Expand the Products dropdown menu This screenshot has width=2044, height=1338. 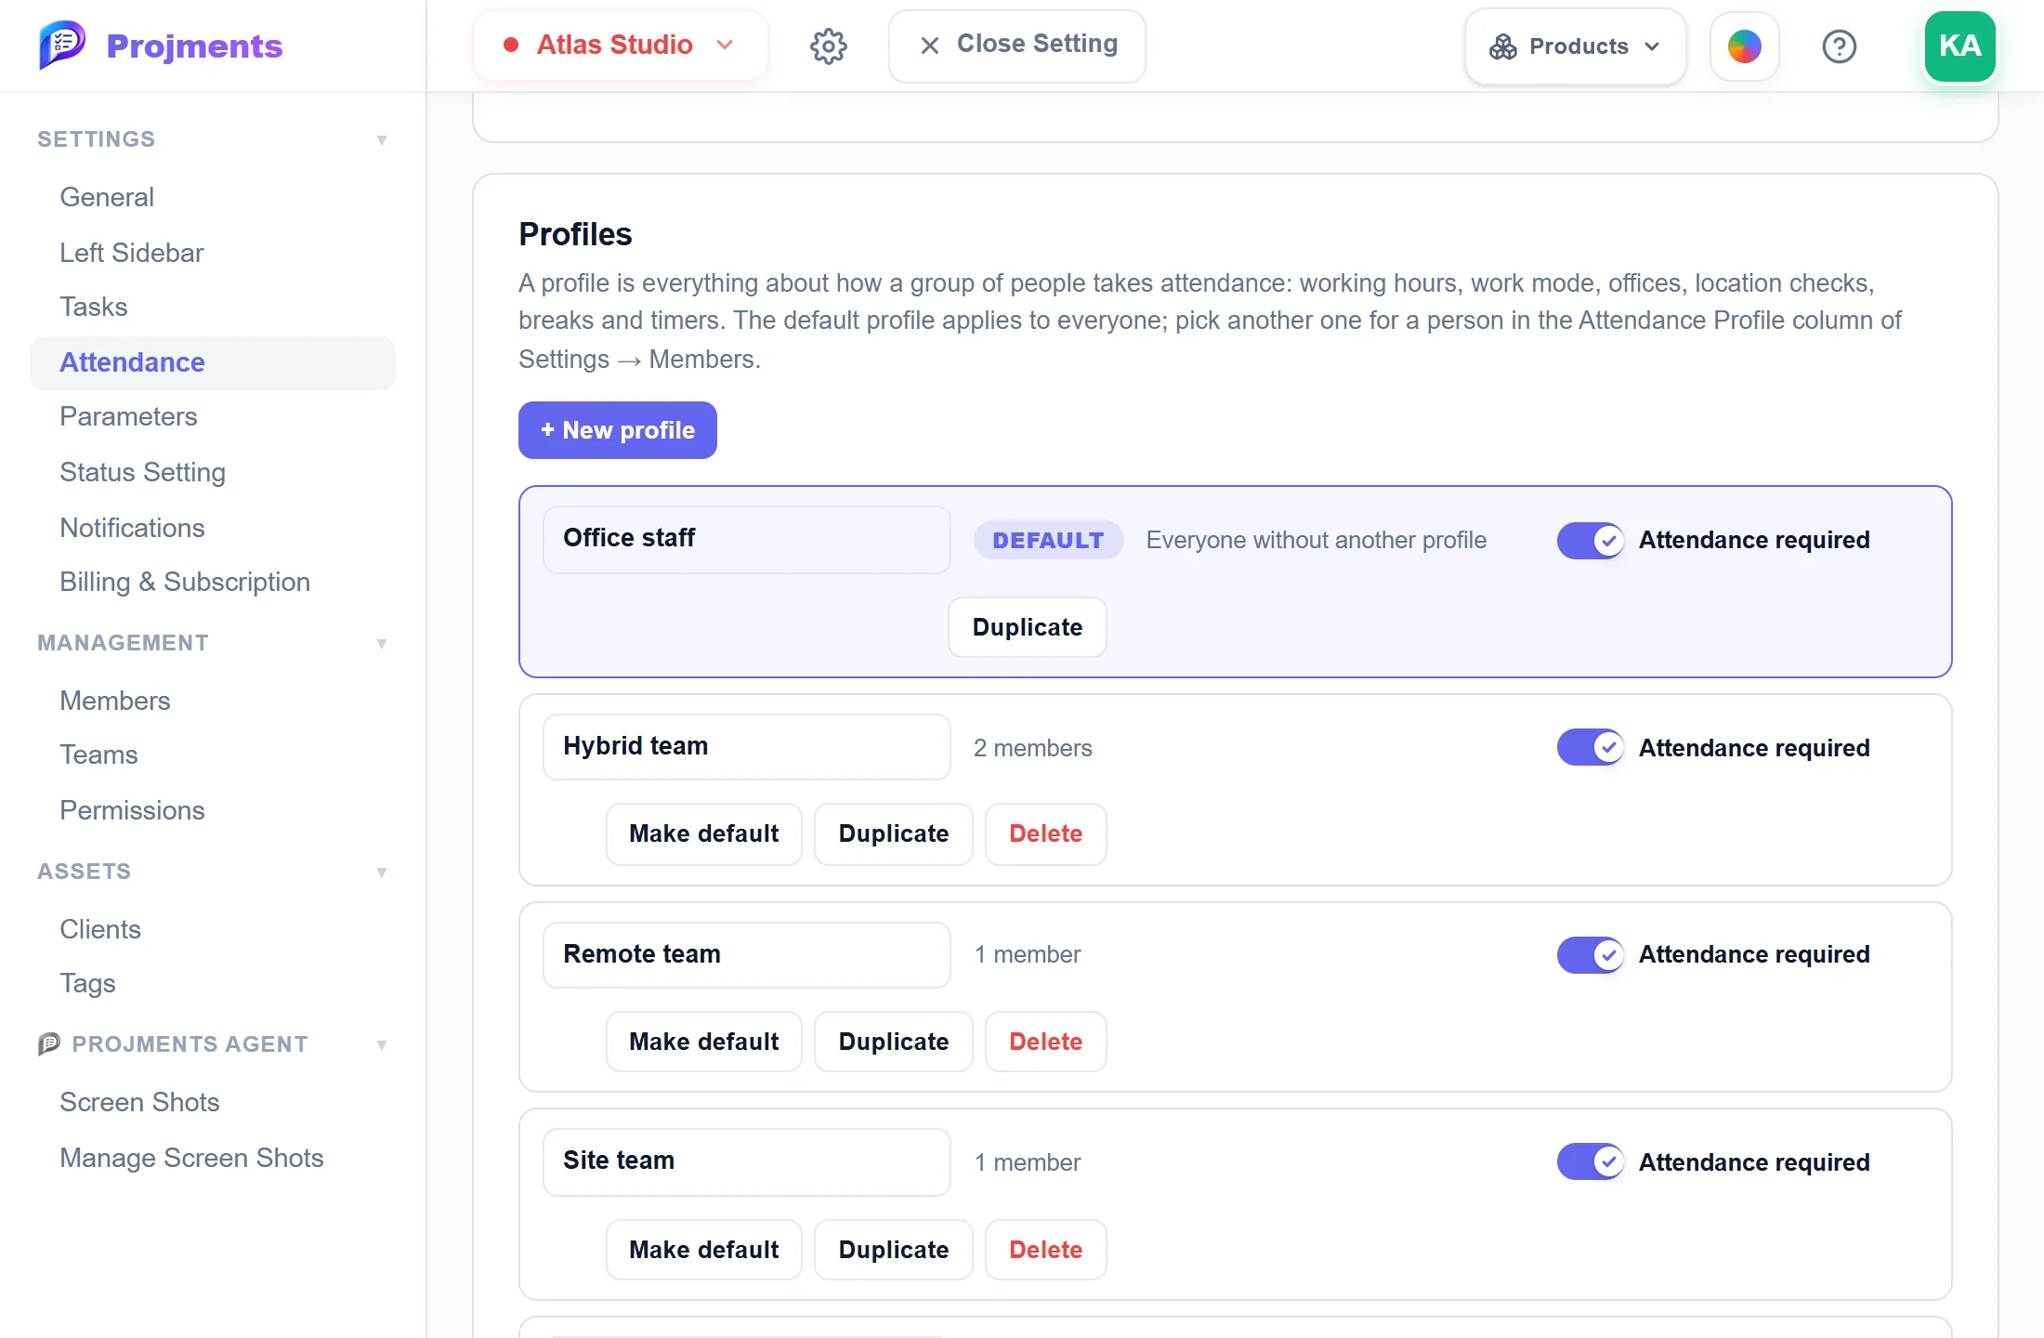[1575, 46]
